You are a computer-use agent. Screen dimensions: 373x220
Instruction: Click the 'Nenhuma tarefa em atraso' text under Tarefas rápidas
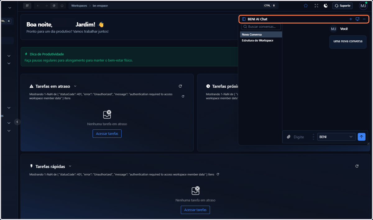tap(195, 200)
